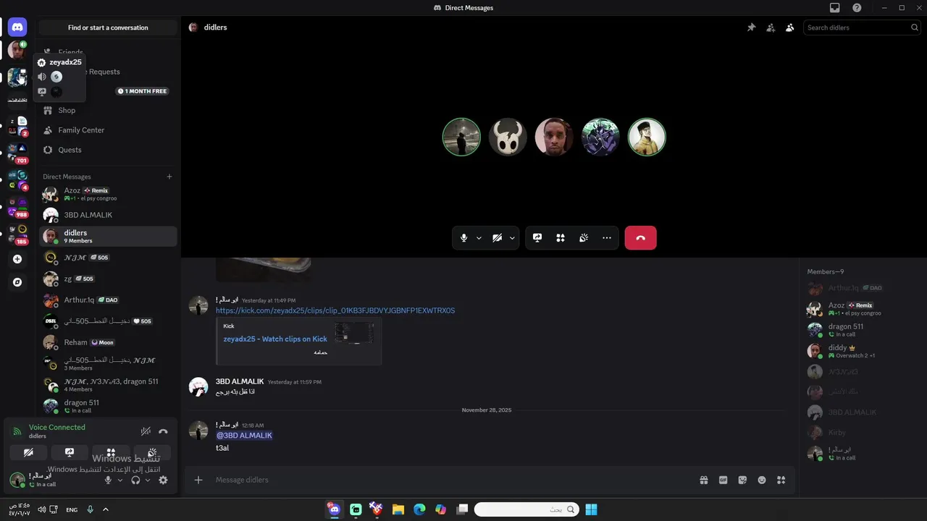Screen dimensions: 927x521
Task: Share screen from voice panel button
Action: coord(70,452)
